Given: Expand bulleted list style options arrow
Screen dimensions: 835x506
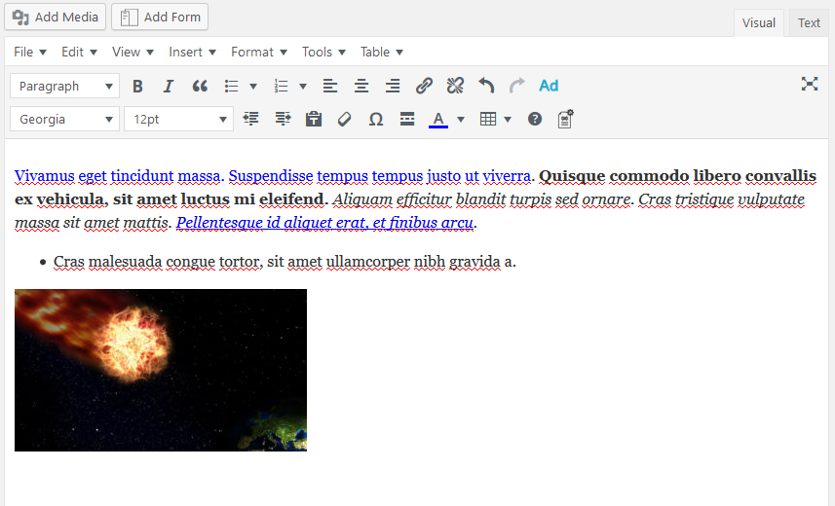Looking at the screenshot, I should pyautogui.click(x=253, y=87).
